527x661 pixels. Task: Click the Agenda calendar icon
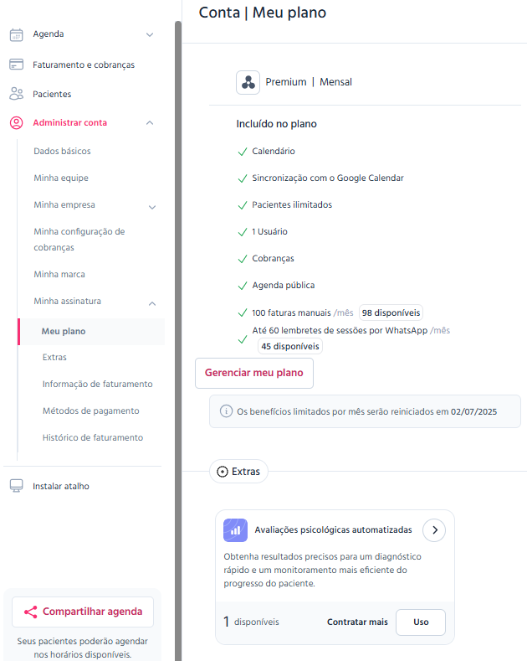16,34
